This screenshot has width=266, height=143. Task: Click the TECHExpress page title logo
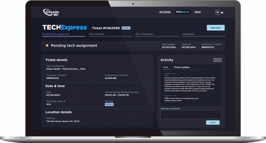[x=64, y=27]
